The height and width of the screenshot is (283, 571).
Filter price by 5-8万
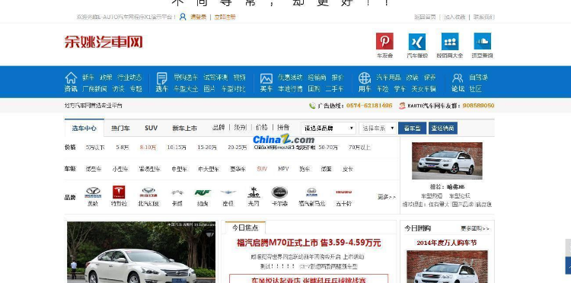(123, 148)
